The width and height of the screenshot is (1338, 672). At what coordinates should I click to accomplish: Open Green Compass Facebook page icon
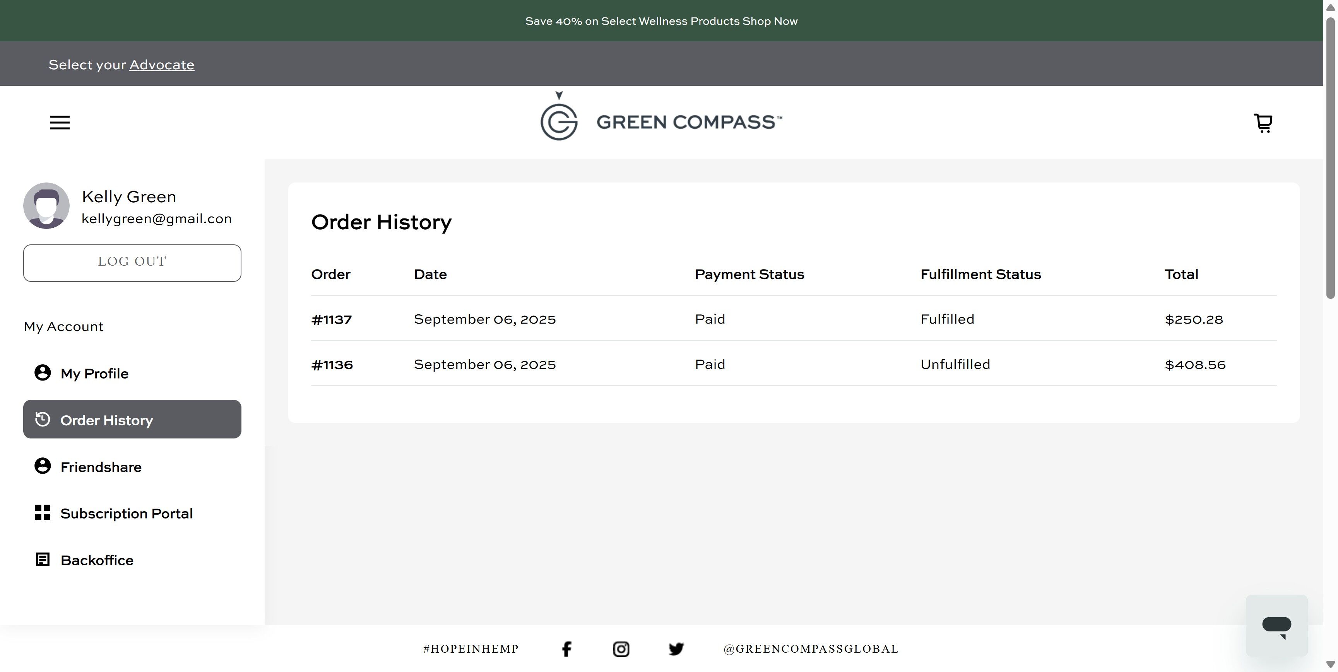[x=567, y=649]
